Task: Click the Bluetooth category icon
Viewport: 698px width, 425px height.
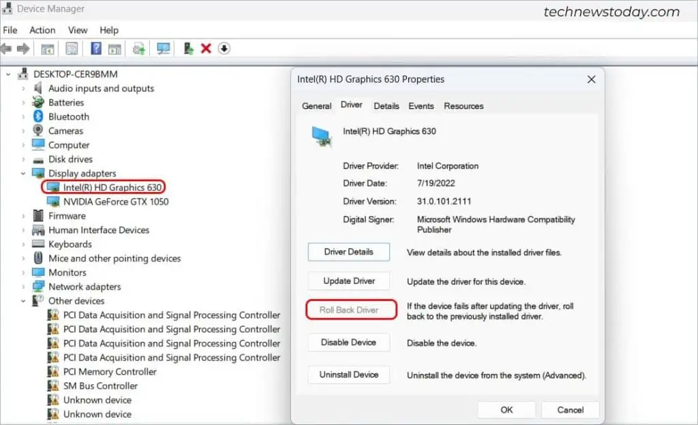Action: coord(38,116)
